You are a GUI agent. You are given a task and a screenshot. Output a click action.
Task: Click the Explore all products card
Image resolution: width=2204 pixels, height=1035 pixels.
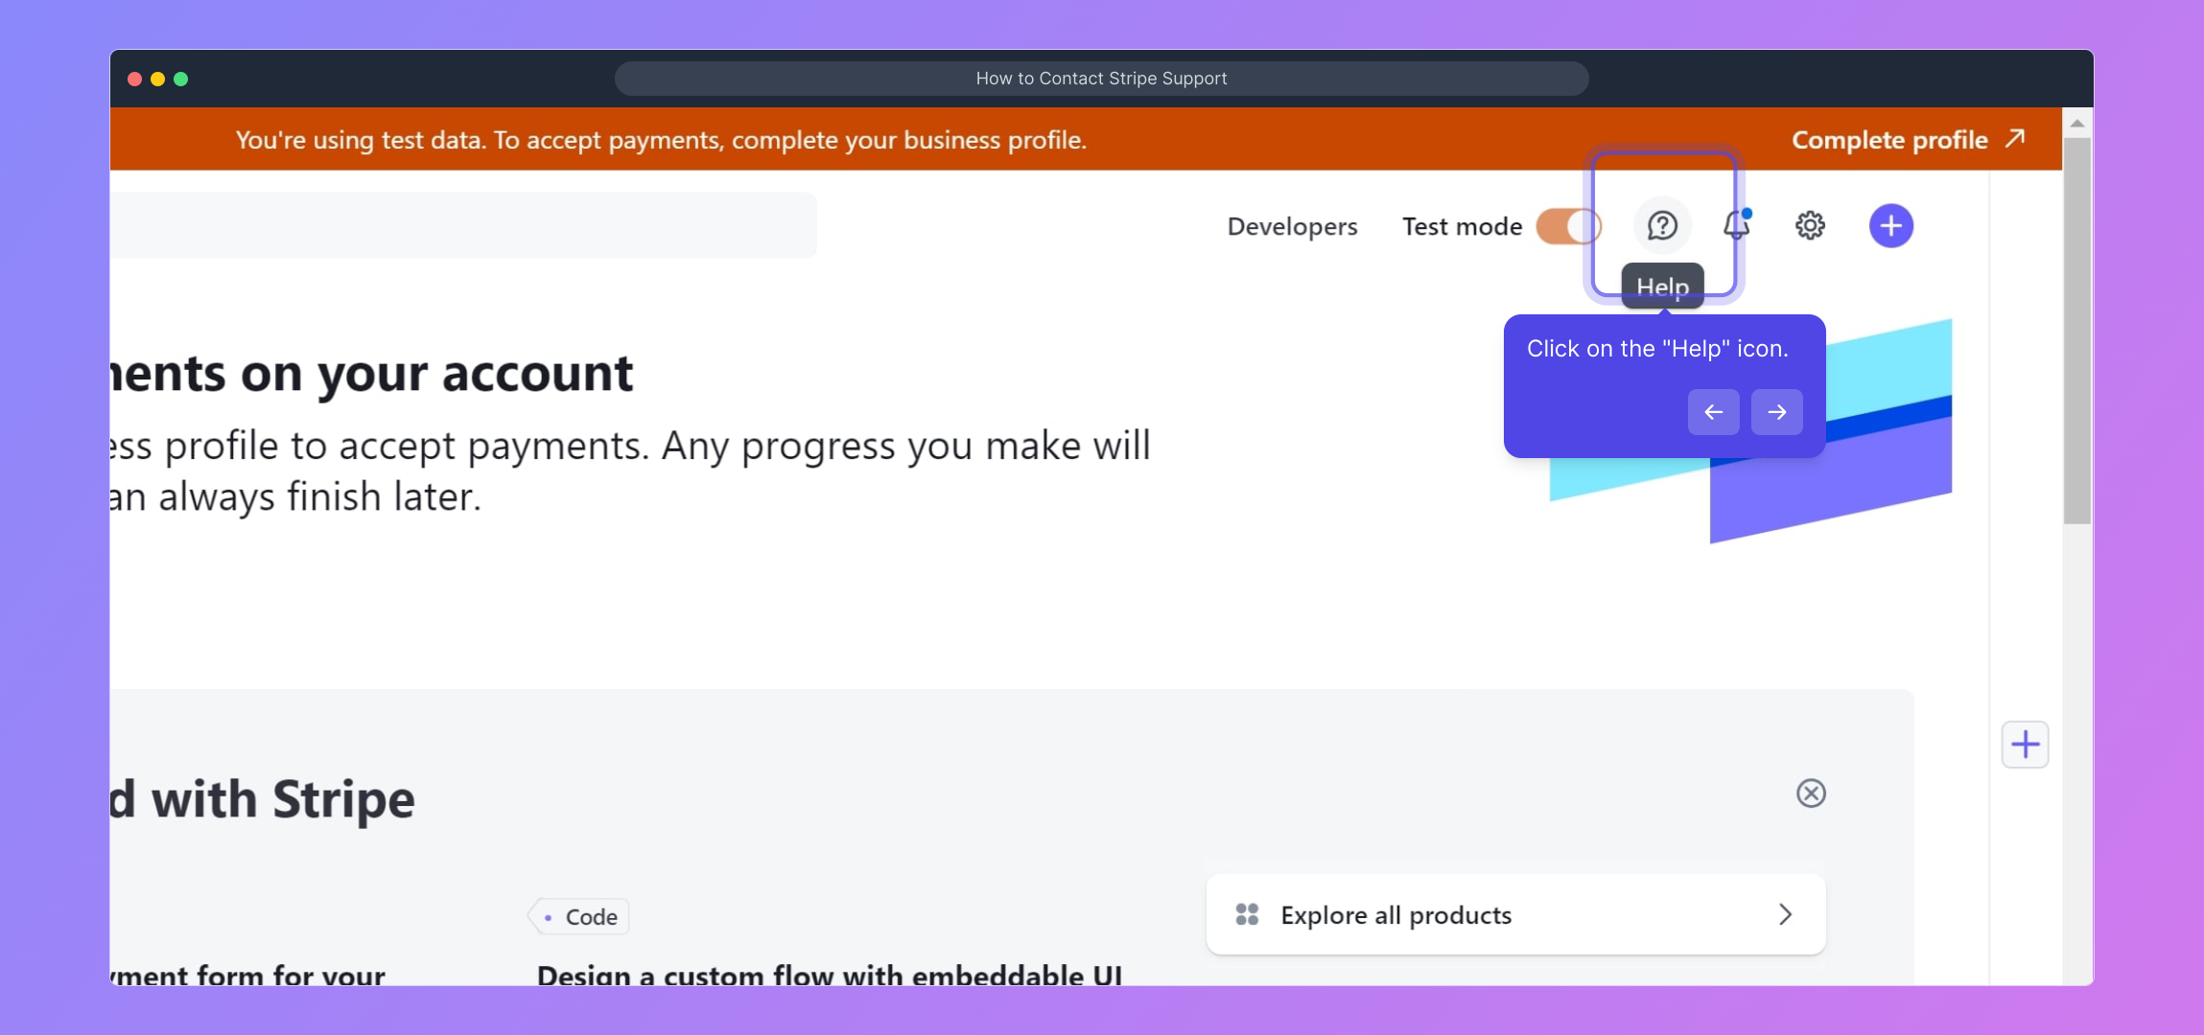pyautogui.click(x=1515, y=915)
